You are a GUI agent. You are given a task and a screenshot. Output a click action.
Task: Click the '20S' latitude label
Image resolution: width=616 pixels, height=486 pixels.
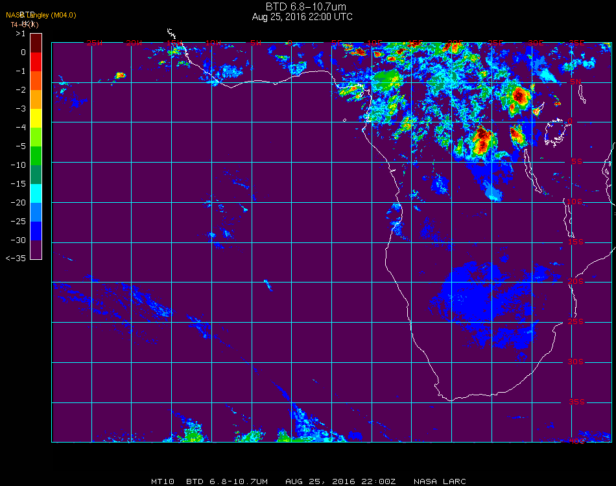point(576,282)
